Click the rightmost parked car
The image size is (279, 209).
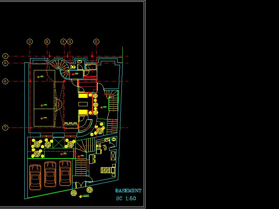(65, 173)
